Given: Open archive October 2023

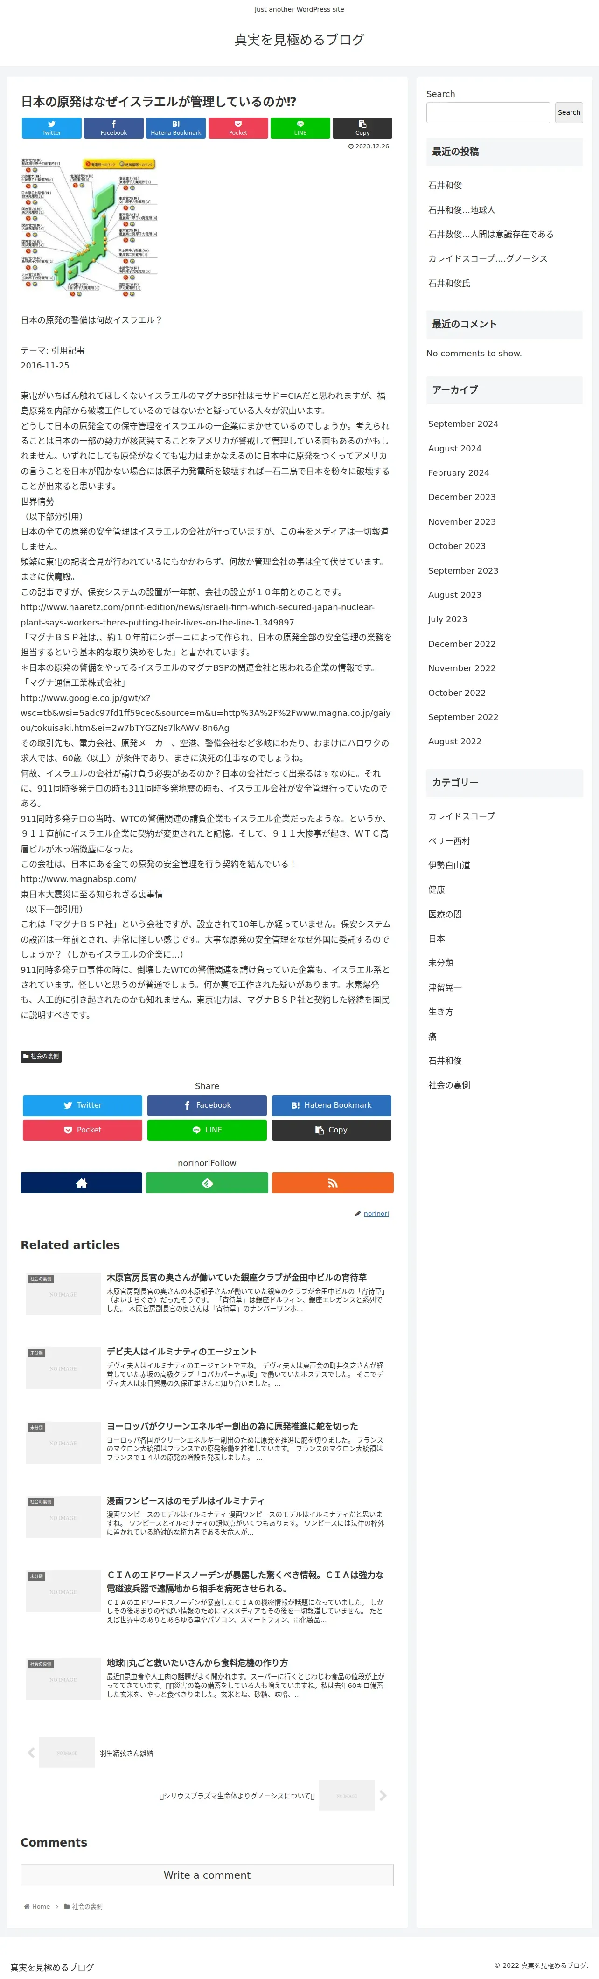Looking at the screenshot, I should point(457,546).
